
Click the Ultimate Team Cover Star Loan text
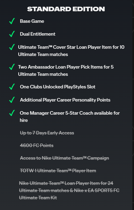[71, 51]
